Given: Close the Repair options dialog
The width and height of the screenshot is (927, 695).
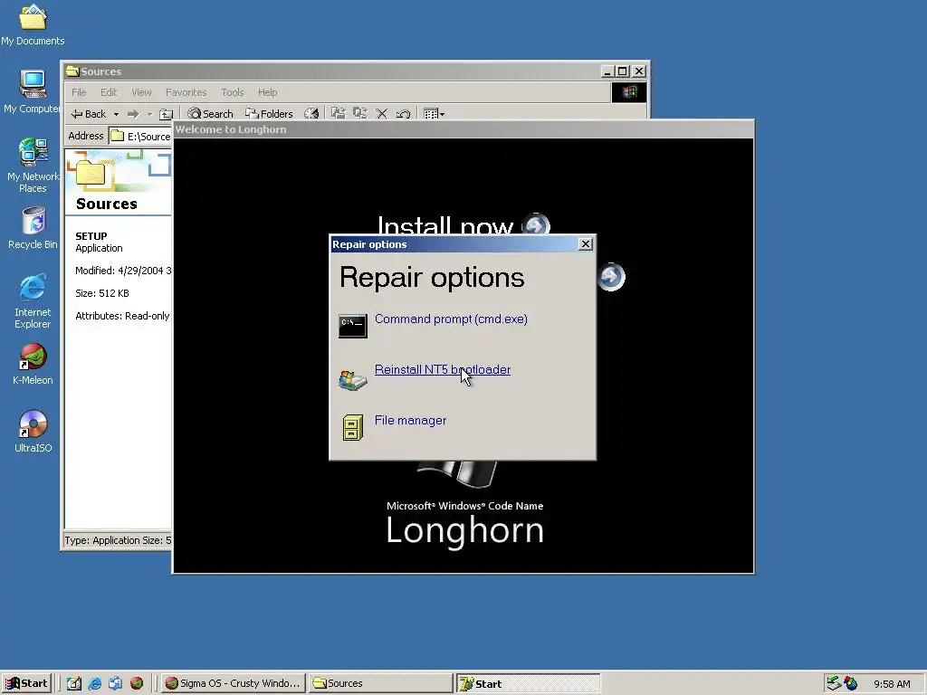Looking at the screenshot, I should coord(586,244).
